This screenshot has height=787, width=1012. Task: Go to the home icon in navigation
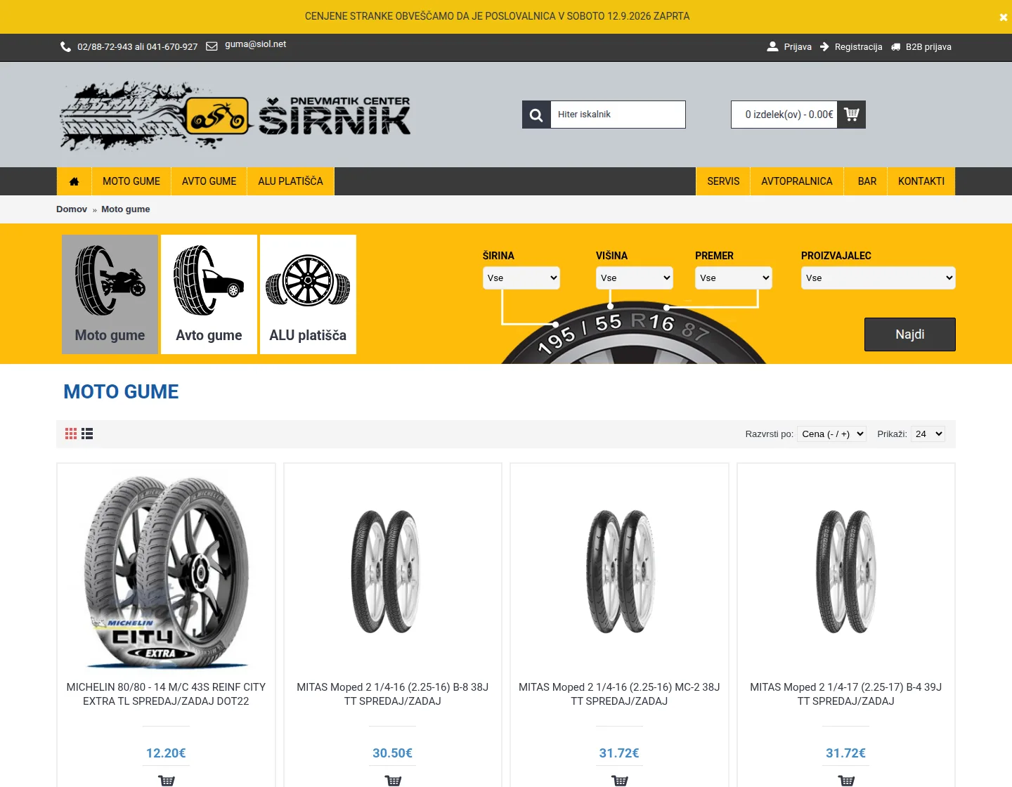coord(74,181)
